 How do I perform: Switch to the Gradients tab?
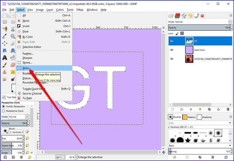coord(204,117)
